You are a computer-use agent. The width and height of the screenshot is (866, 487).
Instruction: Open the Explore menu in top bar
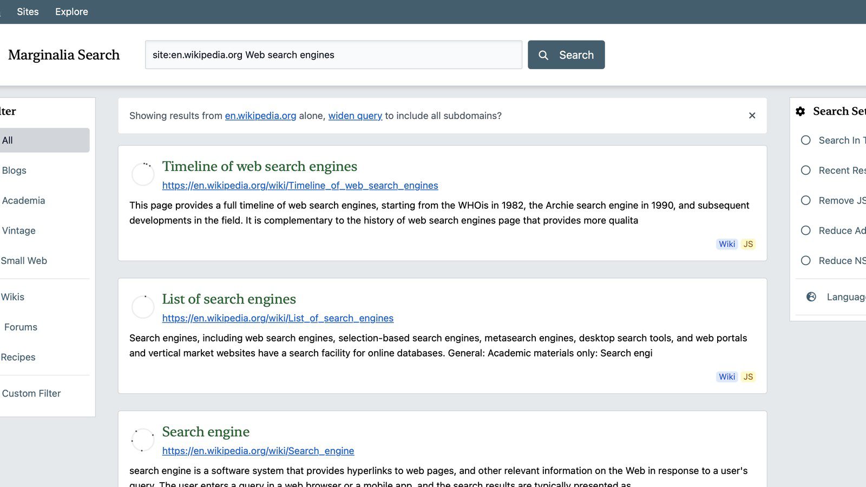(x=71, y=12)
